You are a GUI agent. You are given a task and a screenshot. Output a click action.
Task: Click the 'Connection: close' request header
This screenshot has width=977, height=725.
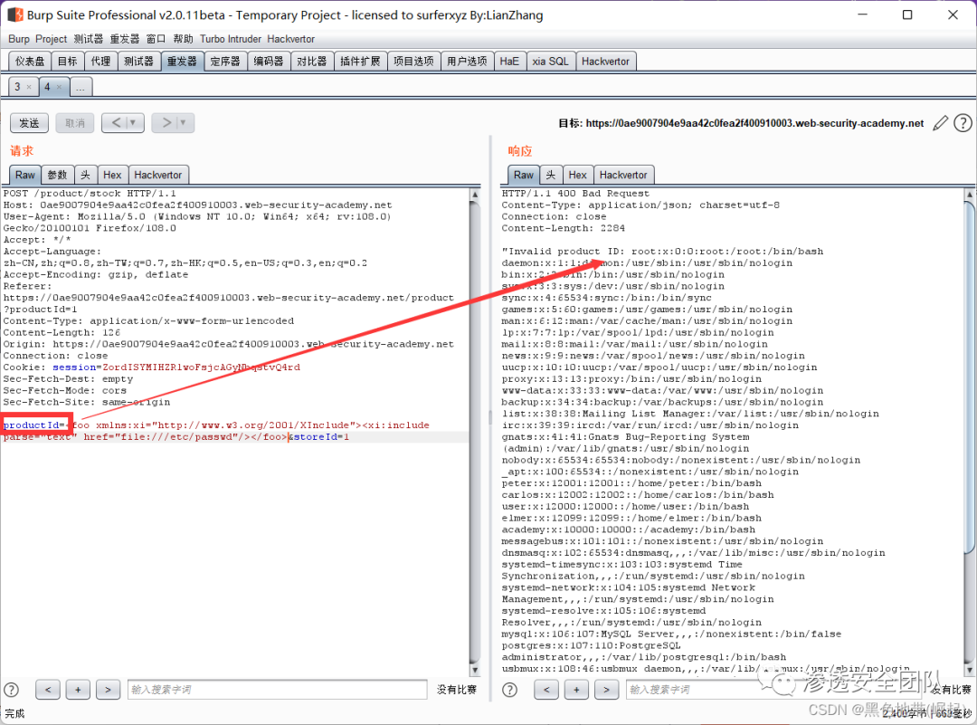tap(55, 356)
